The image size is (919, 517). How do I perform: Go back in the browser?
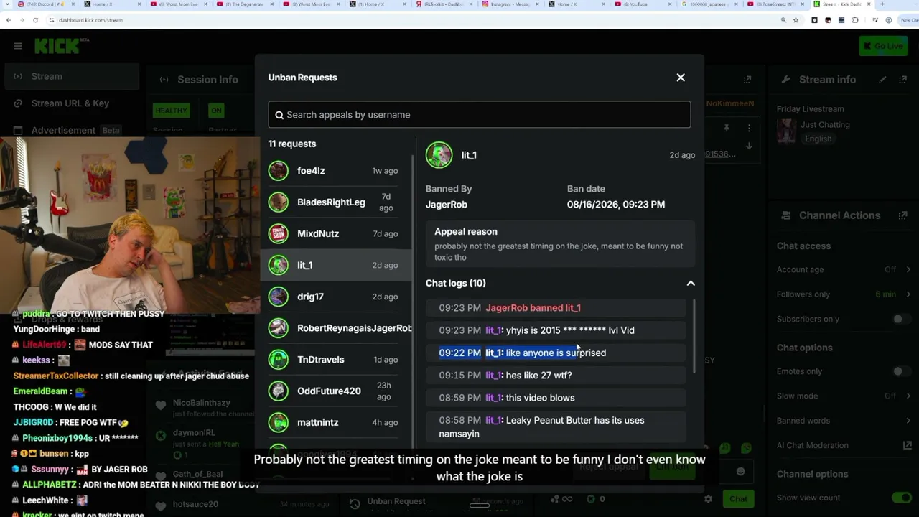click(x=9, y=20)
